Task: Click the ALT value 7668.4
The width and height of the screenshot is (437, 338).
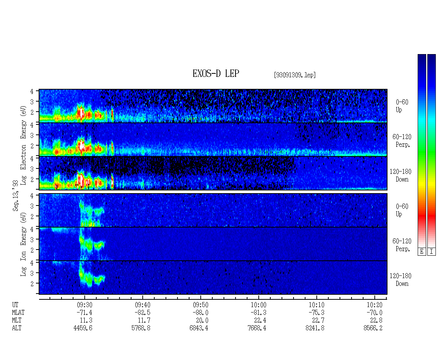Action: pyautogui.click(x=257, y=328)
